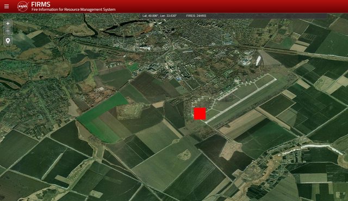Click the dark river bend at left edge
The image size is (348, 201).
pos(10,81)
